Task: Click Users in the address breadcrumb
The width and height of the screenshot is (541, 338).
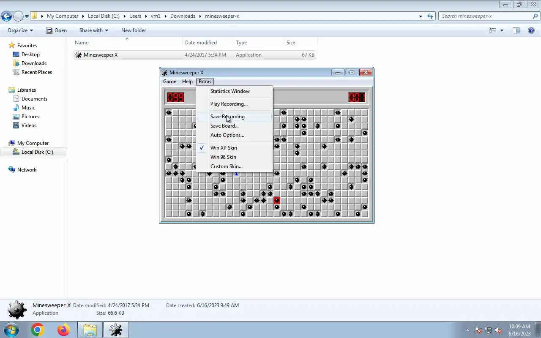Action: [x=135, y=16]
